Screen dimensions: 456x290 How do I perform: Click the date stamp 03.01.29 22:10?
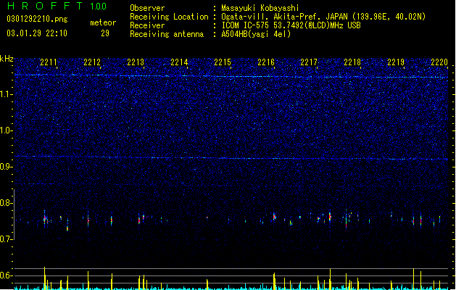coord(37,33)
